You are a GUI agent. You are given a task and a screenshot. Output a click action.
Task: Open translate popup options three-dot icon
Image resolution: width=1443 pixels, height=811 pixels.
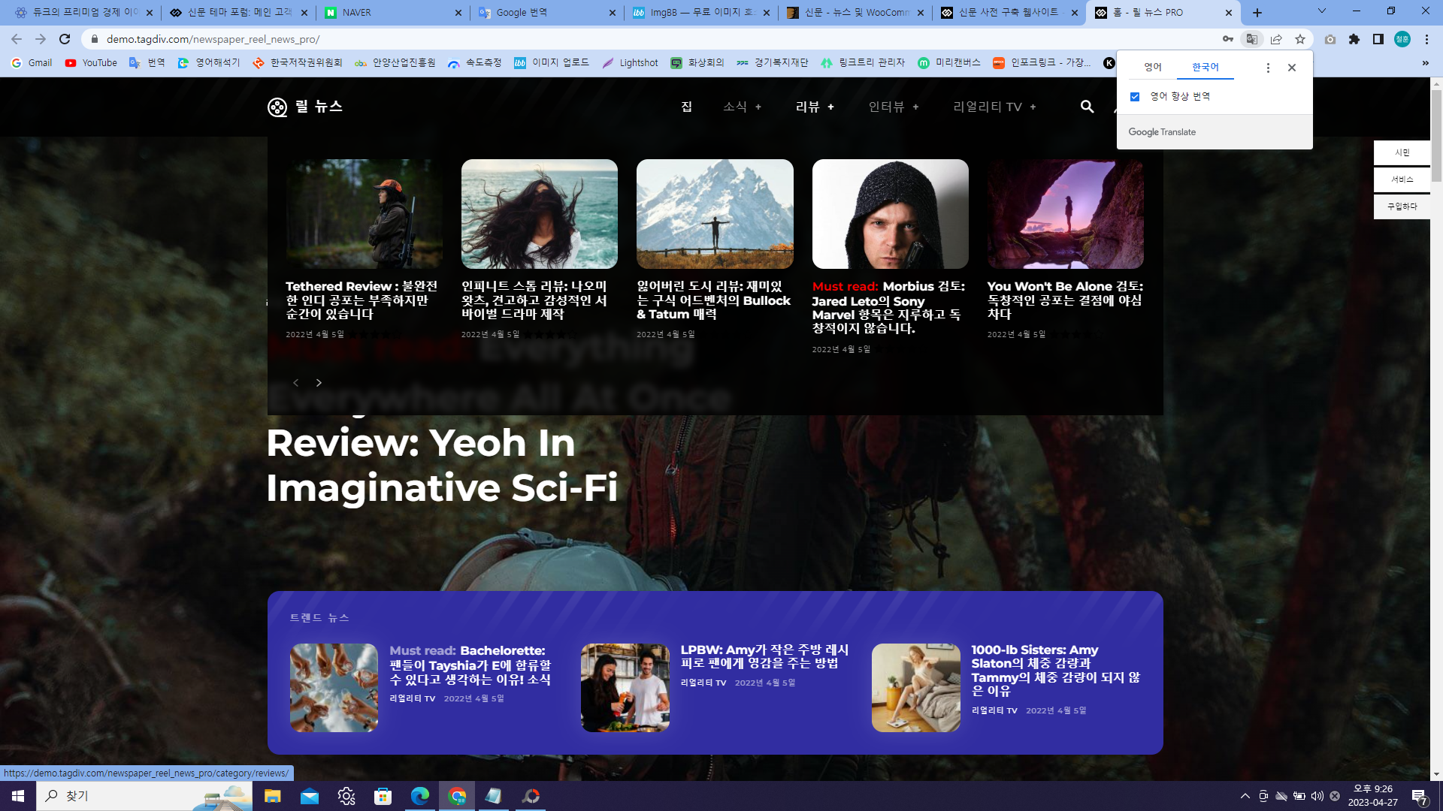pyautogui.click(x=1268, y=68)
